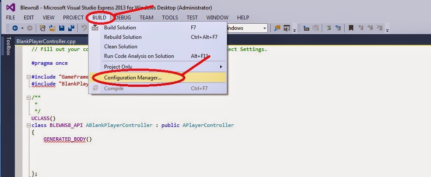Viewport: 431px width, 177px height.
Task: Collapse the /** comment block outline toggle
Action: click(29, 98)
